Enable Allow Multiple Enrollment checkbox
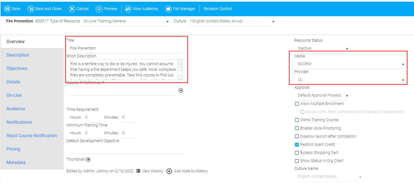The width and height of the screenshot is (414, 185). point(297,104)
